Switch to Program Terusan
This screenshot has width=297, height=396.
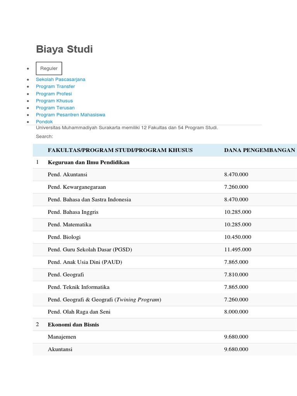[x=55, y=108]
